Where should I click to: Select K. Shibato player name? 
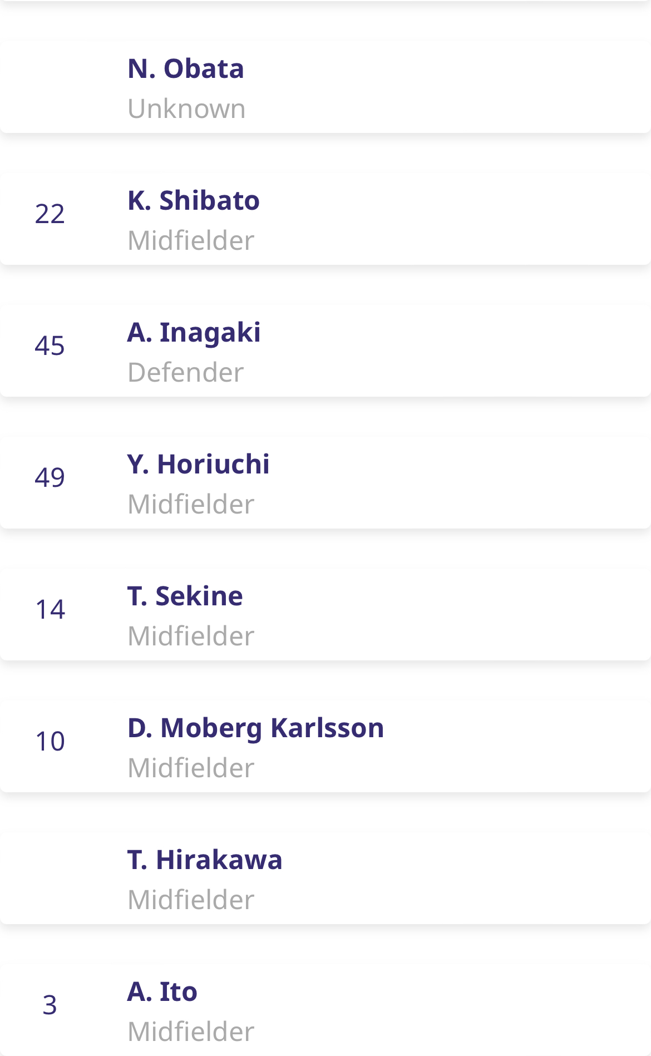193,201
